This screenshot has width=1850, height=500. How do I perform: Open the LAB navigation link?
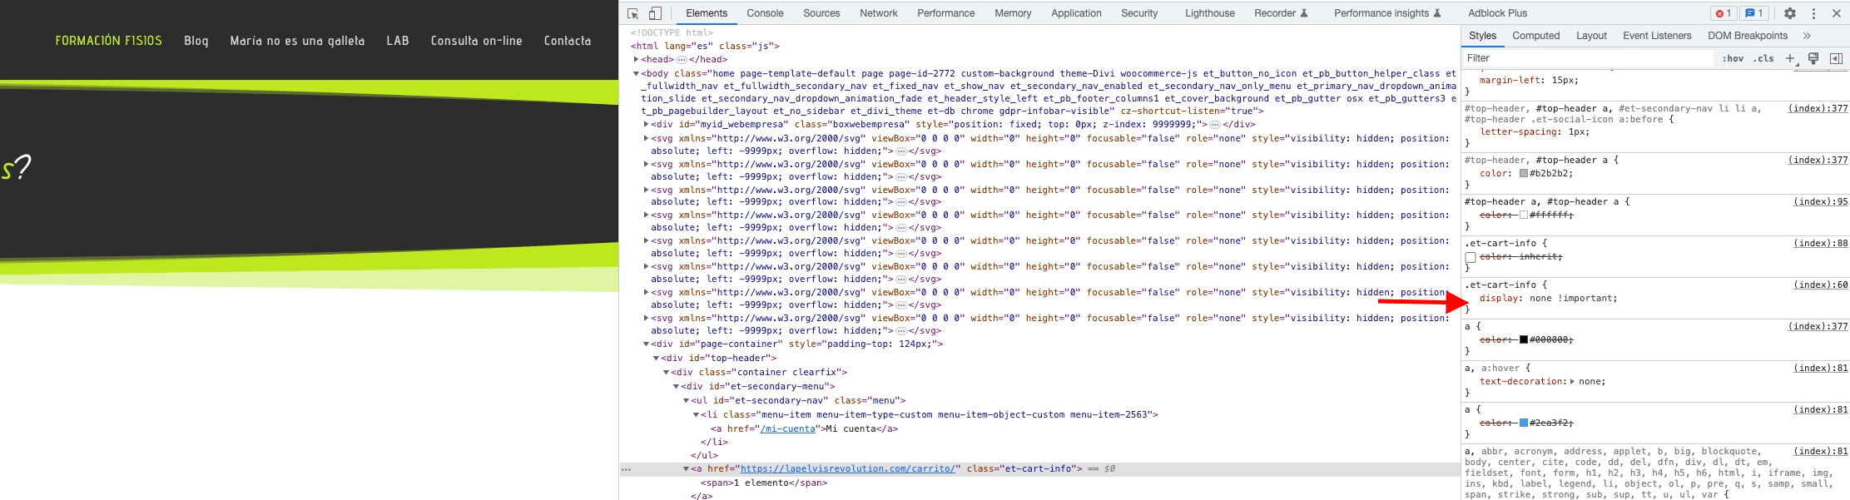[398, 41]
